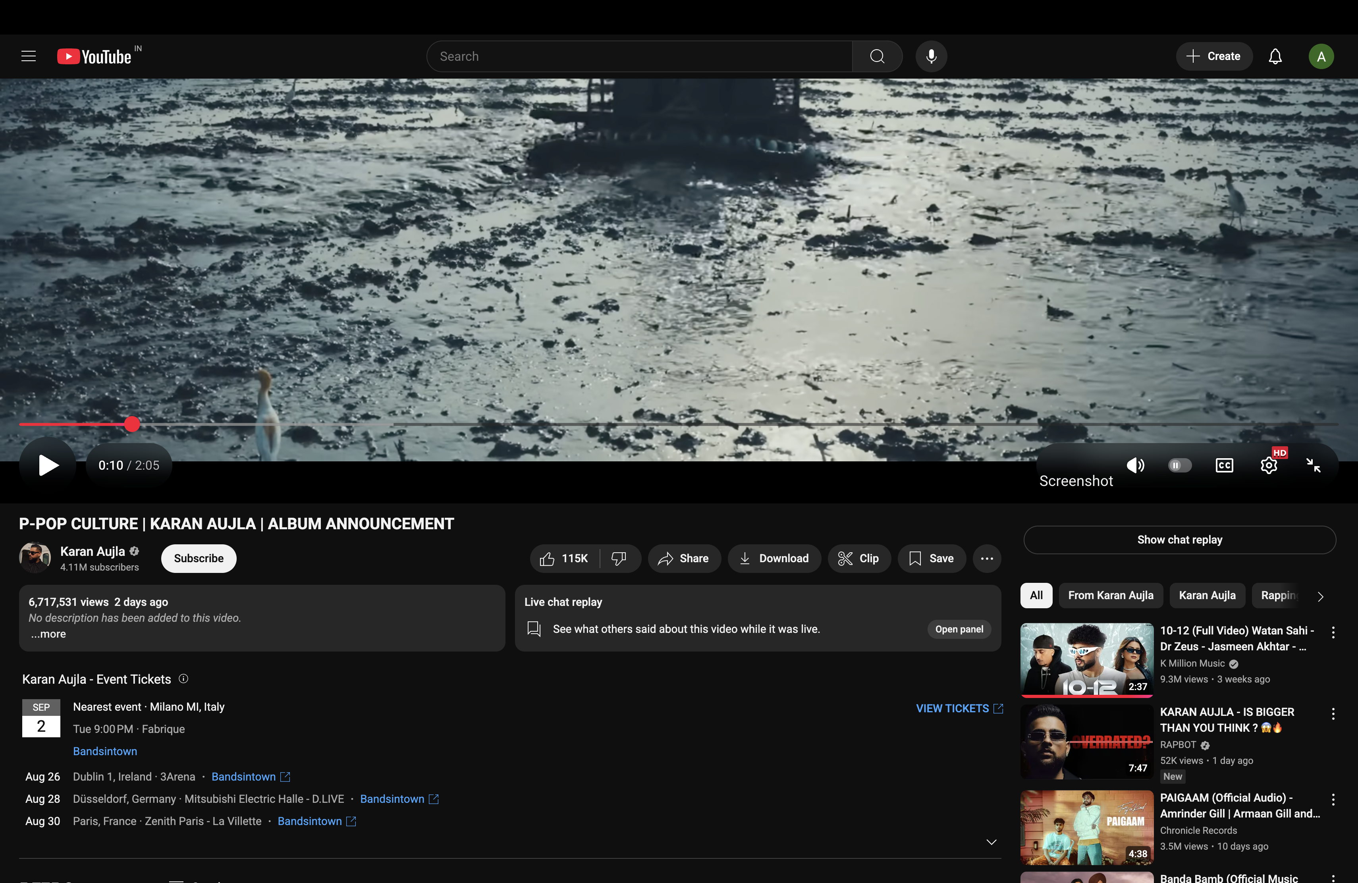Select From Karan Aujla chip

[x=1110, y=596]
